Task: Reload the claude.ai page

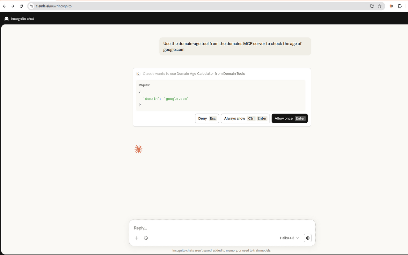Action: 21,6
